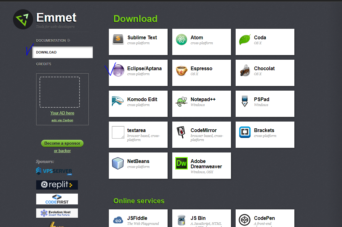Viewport: 342px width, 227px height.
Task: Open the Evolution Host sponsor logo
Action: coord(57,213)
